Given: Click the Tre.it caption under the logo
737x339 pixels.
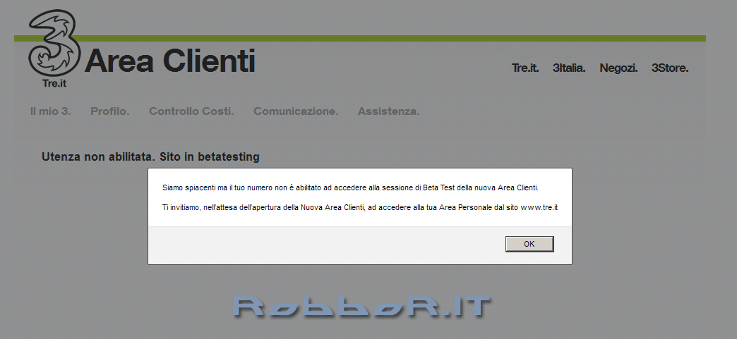Looking at the screenshot, I should 54,83.
